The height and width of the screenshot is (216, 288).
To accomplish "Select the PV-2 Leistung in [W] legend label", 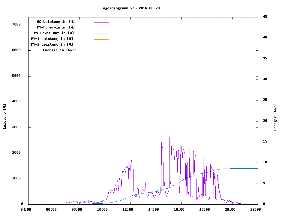I will coord(52,44).
